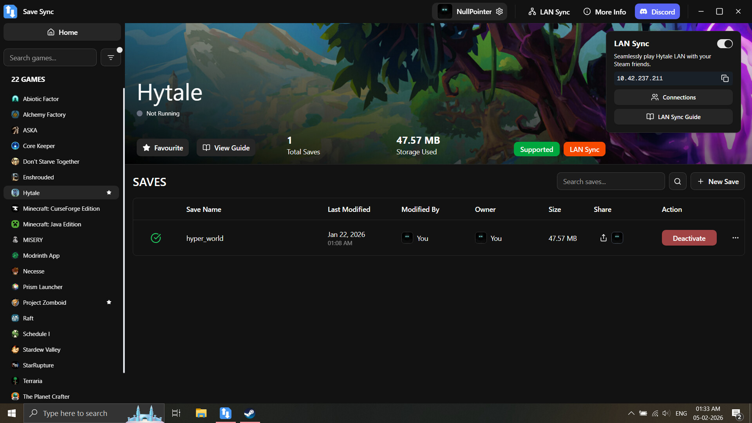752x423 pixels.
Task: Click the Deactivate button for hyper_world
Action: click(x=689, y=238)
